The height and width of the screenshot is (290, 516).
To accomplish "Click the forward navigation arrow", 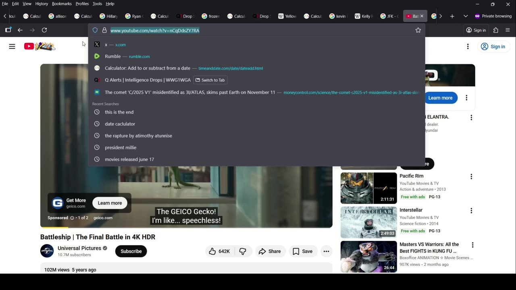I will [32, 30].
